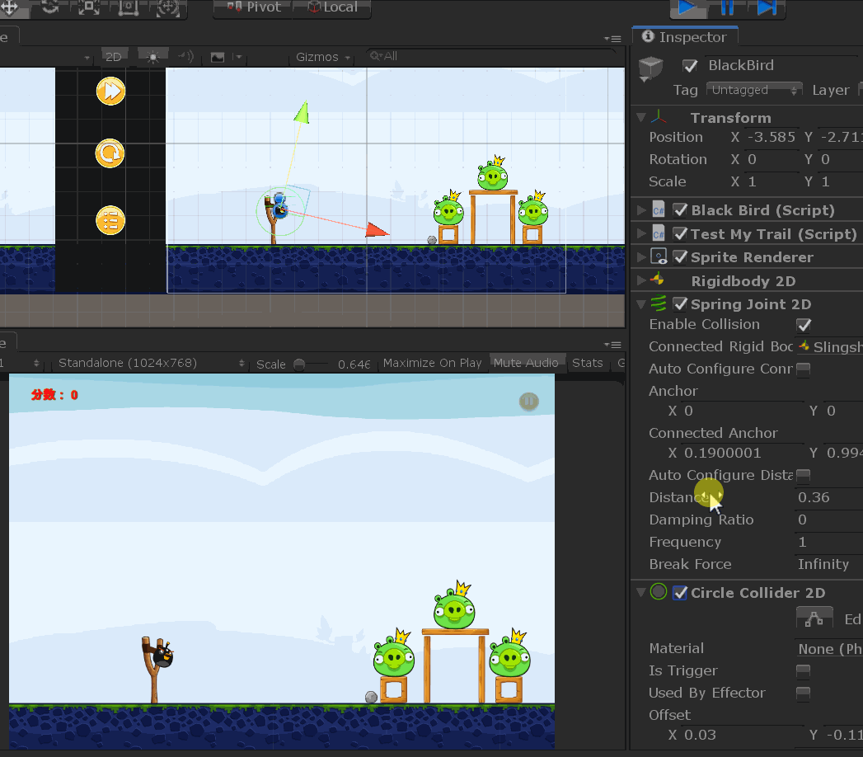Collapse the Spring Joint 2D component
Viewport: 863px width, 757px height.
pos(640,304)
